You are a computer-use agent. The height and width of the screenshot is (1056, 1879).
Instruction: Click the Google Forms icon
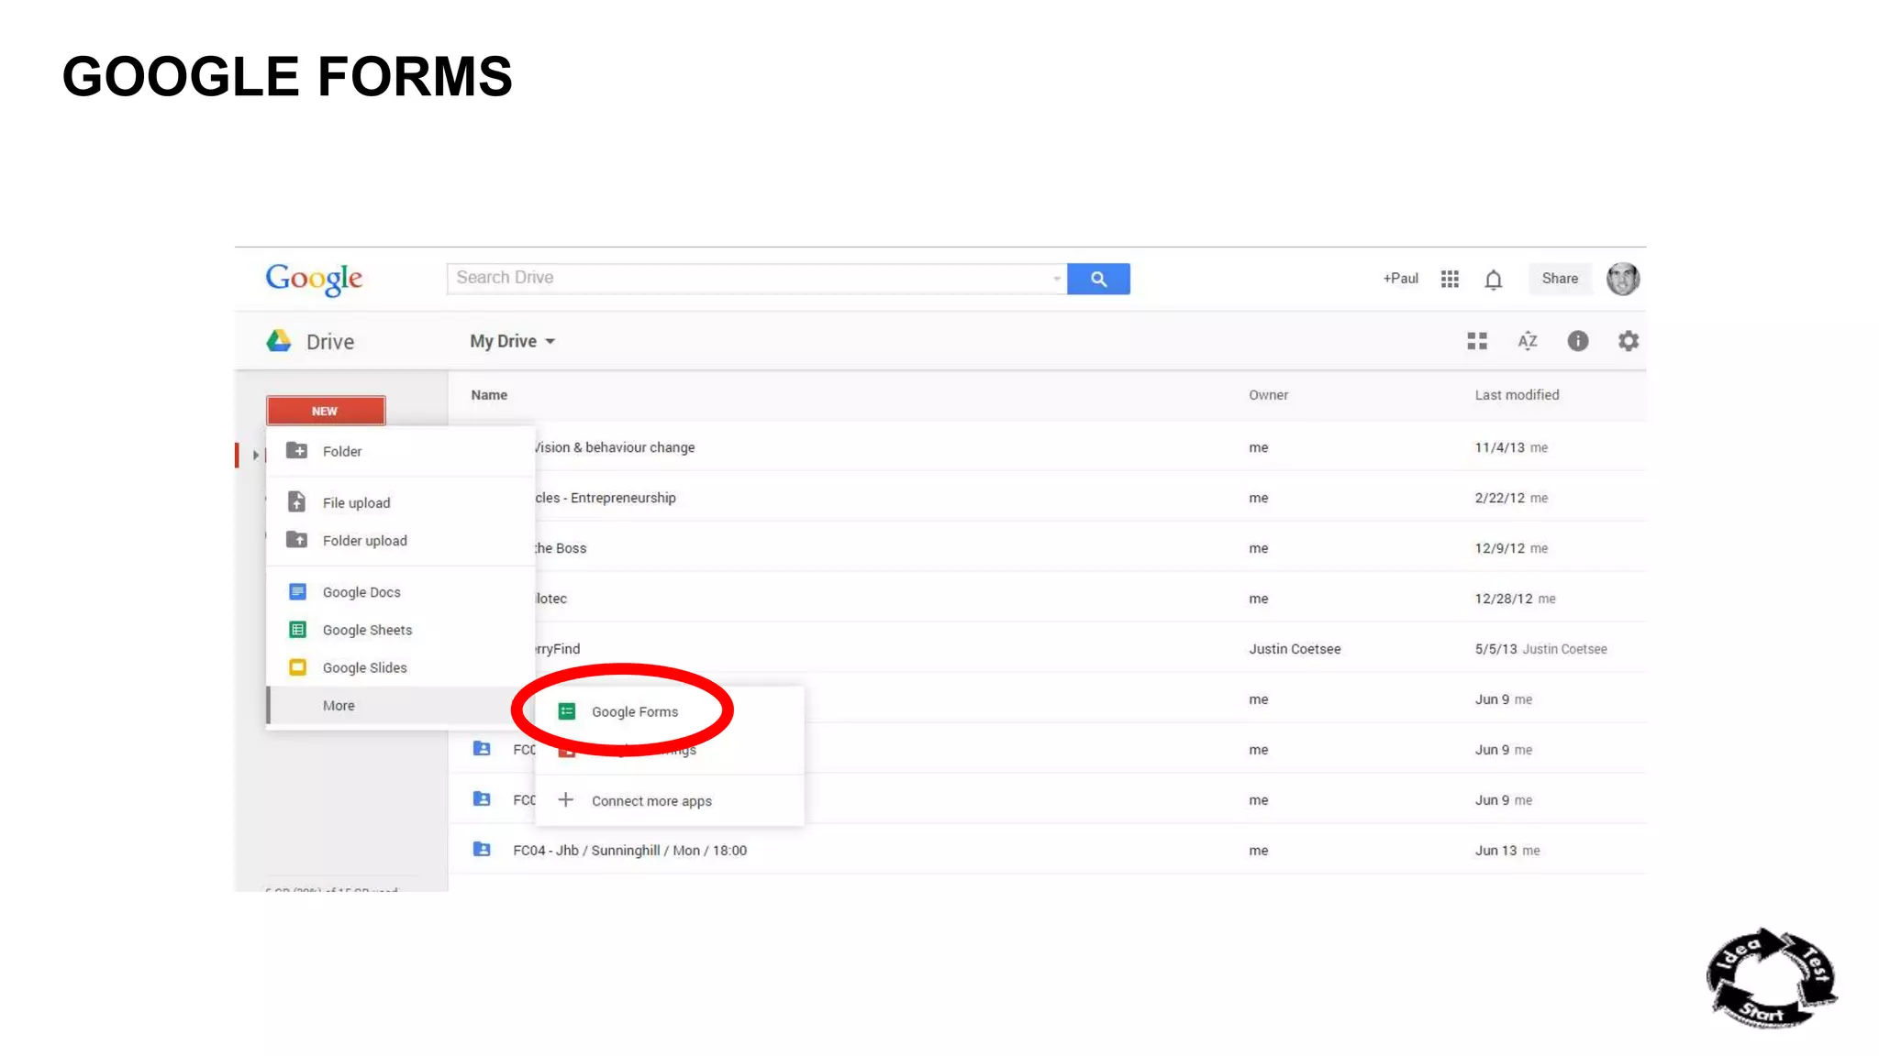pyautogui.click(x=567, y=711)
